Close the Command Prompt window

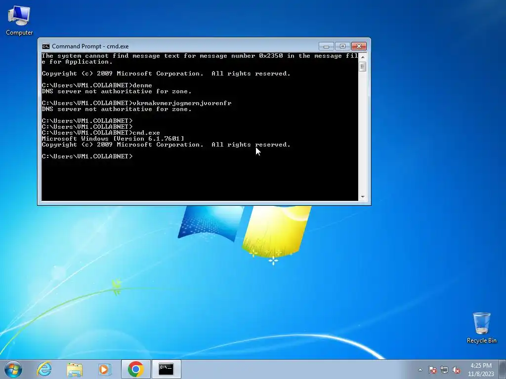pyautogui.click(x=359, y=46)
